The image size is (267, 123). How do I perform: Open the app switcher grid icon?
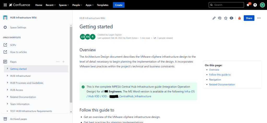pos(5,5)
